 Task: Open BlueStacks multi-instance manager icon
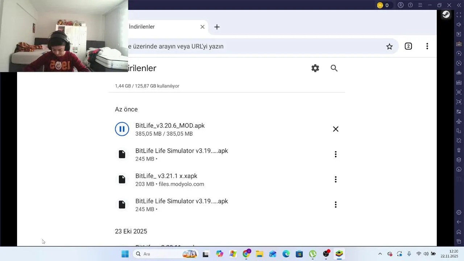[x=459, y=73]
